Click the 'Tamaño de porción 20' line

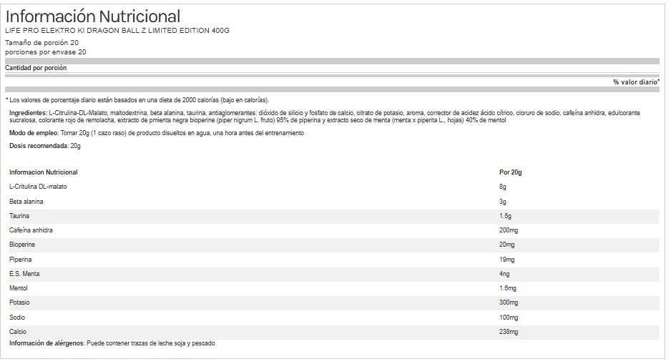click(x=41, y=43)
